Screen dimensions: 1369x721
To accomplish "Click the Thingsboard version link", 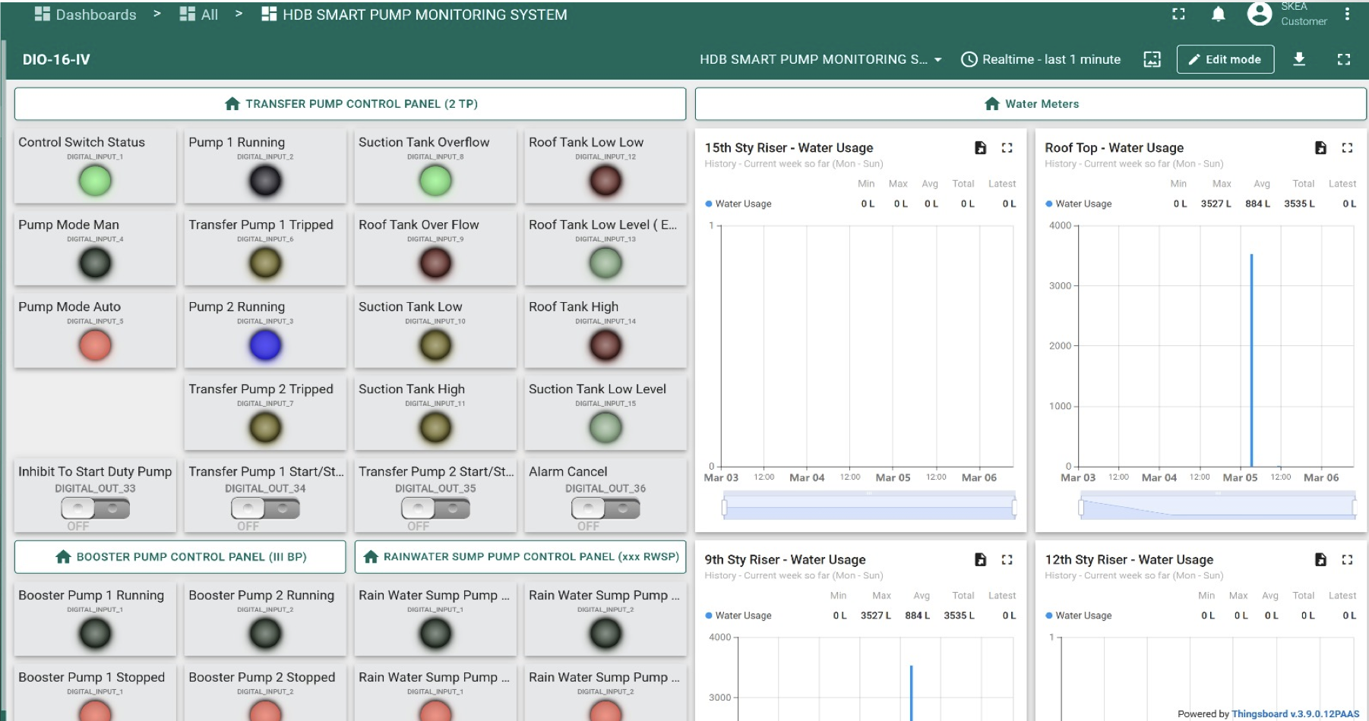I will [x=1295, y=714].
